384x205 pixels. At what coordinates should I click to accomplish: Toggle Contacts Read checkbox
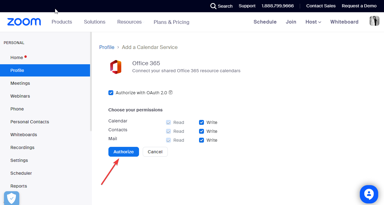click(x=168, y=131)
